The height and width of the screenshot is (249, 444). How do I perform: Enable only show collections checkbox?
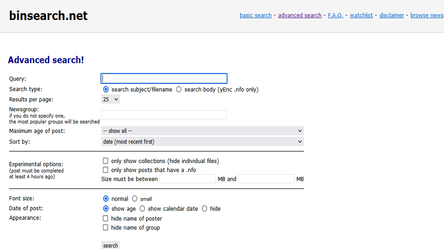[x=105, y=161]
